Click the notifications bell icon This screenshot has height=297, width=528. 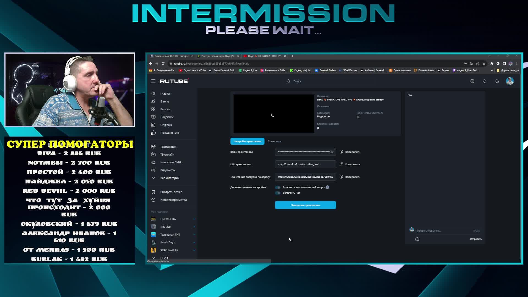coord(485,81)
